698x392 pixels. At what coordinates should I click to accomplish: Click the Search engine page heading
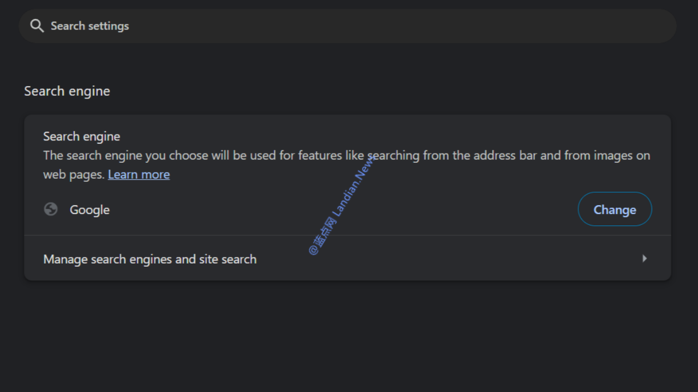coord(67,91)
